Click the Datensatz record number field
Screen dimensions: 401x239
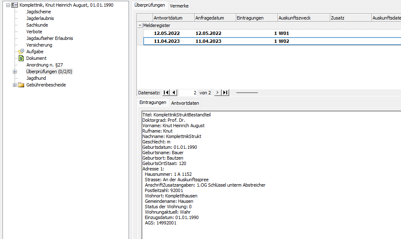(188, 93)
